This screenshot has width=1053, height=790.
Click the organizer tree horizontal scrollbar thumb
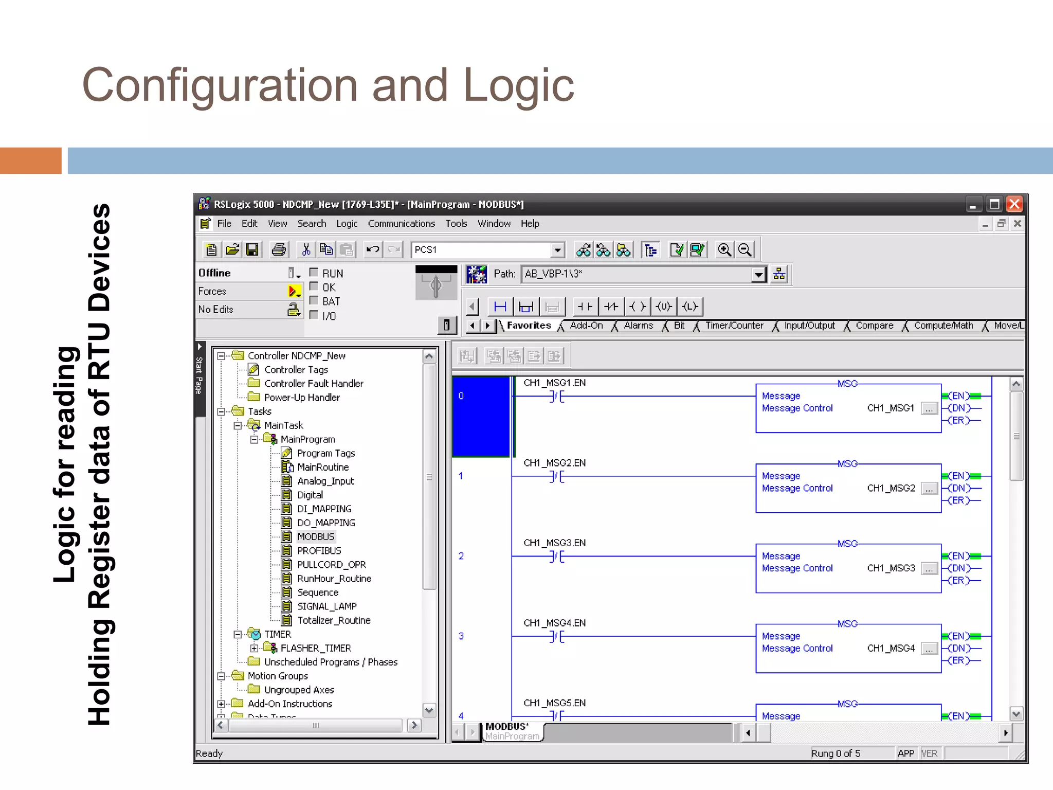point(316,726)
